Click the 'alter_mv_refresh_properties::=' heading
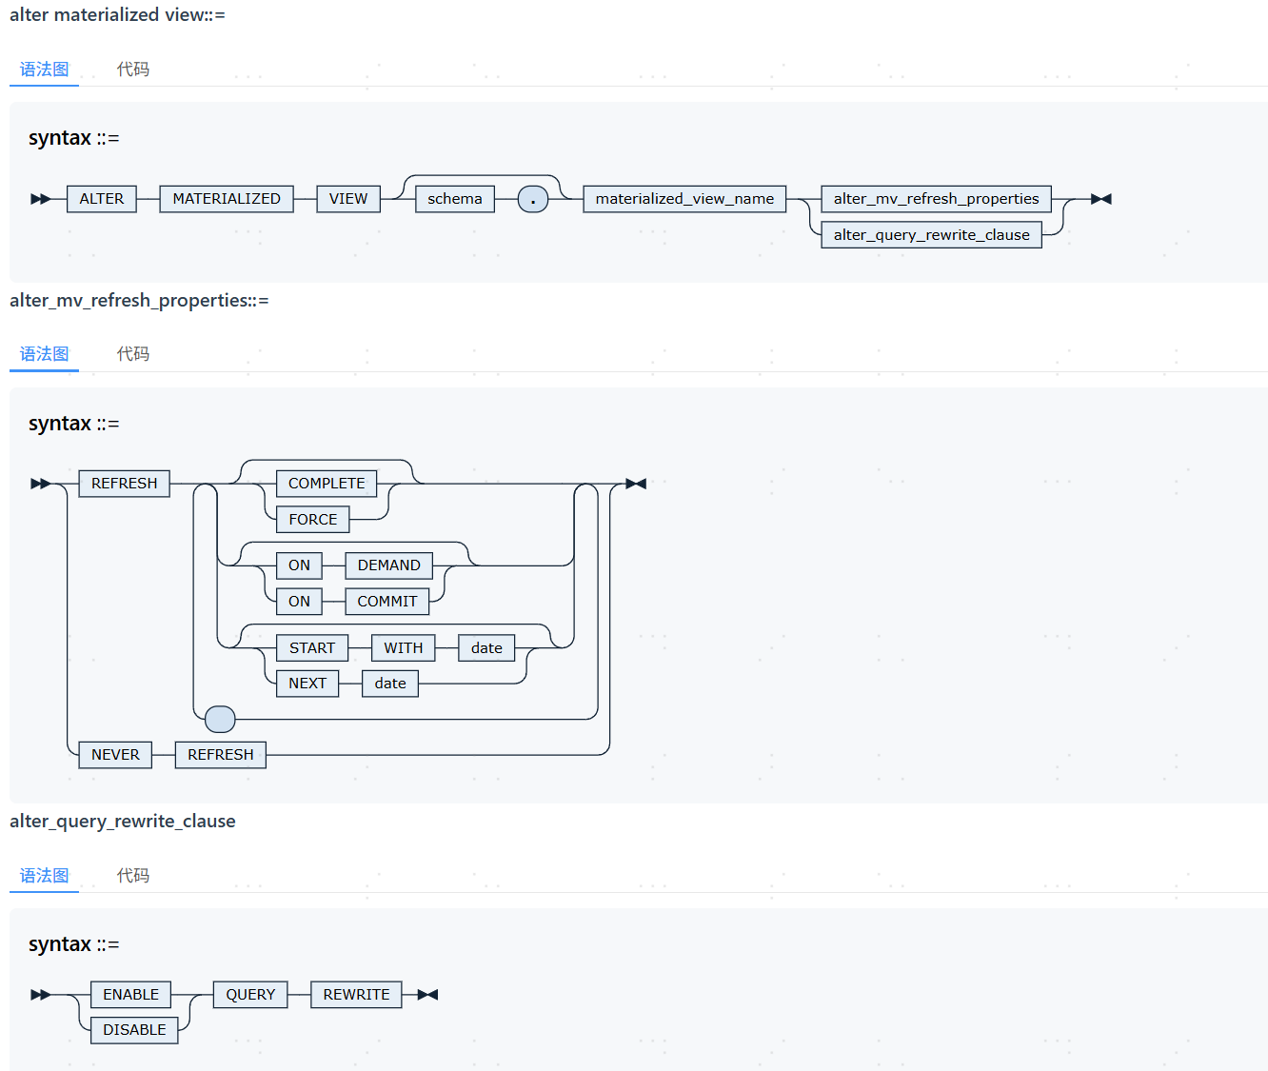 139,301
